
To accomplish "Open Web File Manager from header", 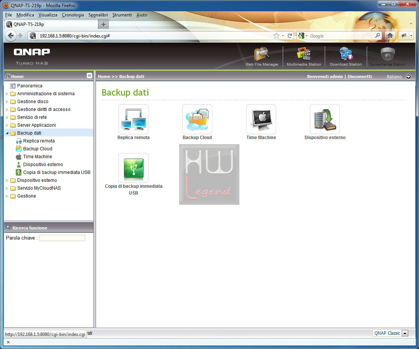I will [x=262, y=56].
